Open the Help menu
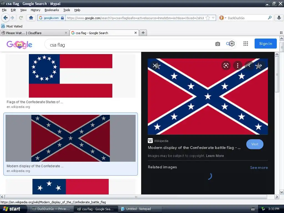 click(x=77, y=10)
